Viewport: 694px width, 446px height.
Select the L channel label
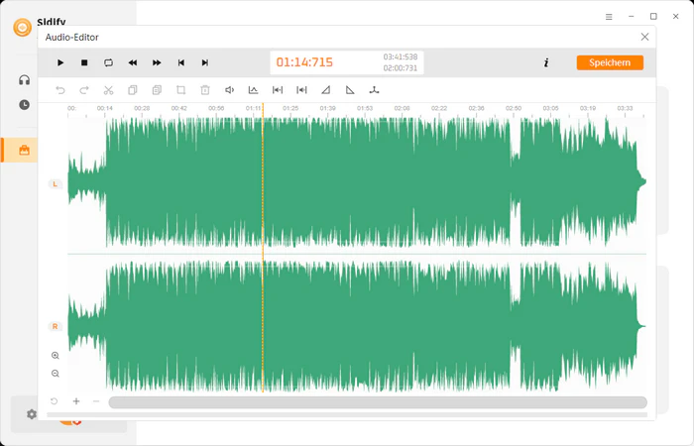tap(55, 184)
